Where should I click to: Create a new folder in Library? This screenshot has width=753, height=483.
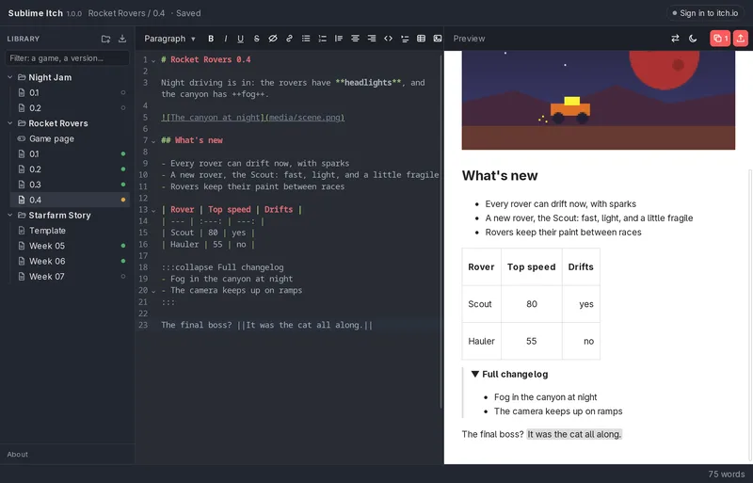pos(105,39)
